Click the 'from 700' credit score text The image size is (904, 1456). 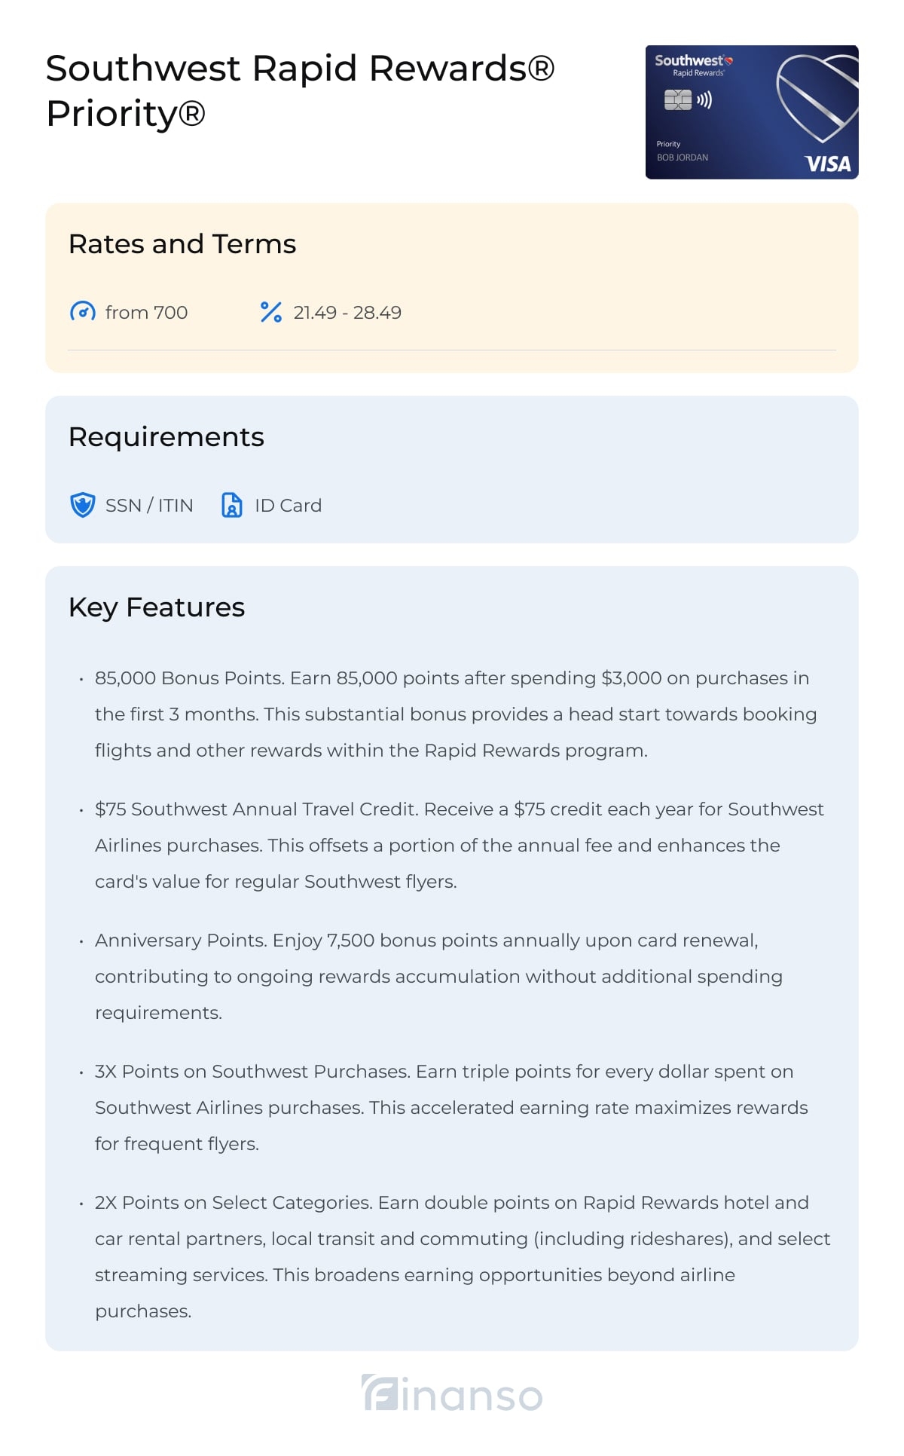coord(146,313)
